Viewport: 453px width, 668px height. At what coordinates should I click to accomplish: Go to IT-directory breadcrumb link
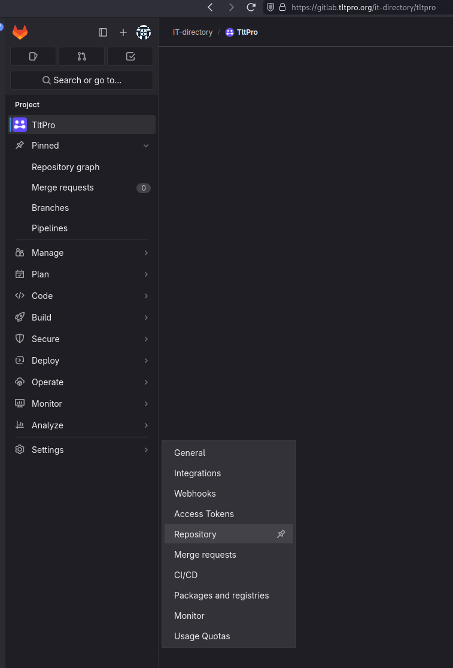pos(193,32)
